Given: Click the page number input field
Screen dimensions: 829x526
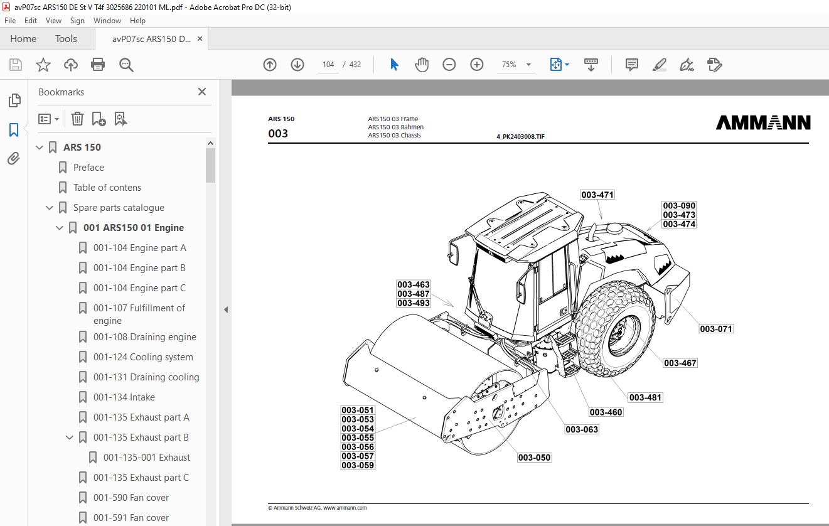Looking at the screenshot, I should pyautogui.click(x=328, y=65).
